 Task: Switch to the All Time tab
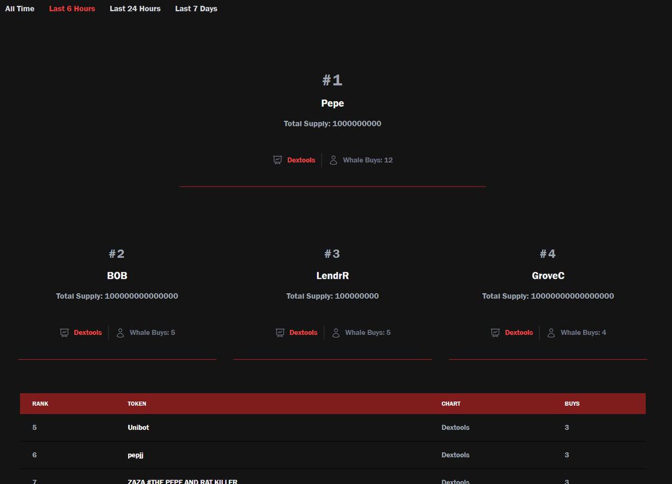[x=20, y=8]
